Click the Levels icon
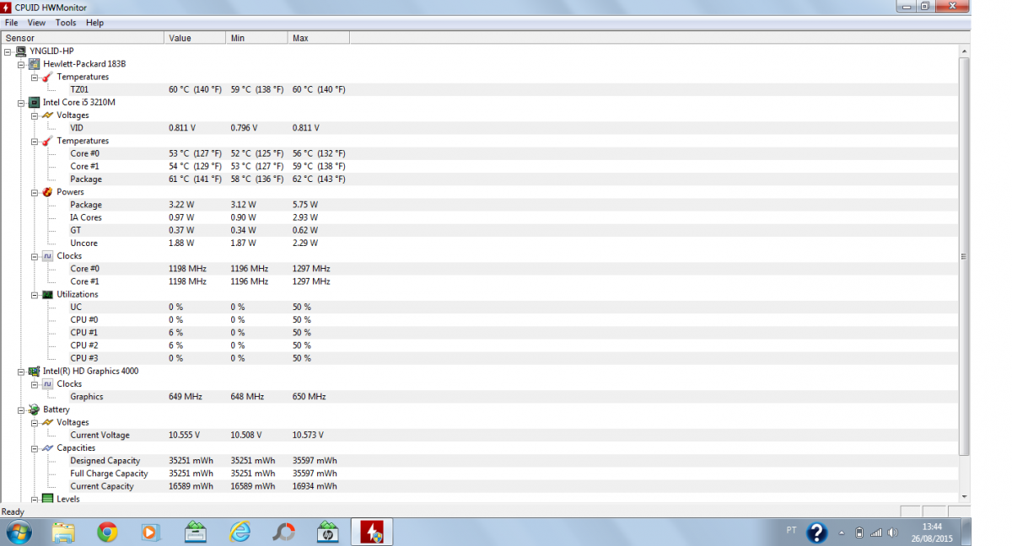This screenshot has height=546, width=1012. (x=48, y=499)
